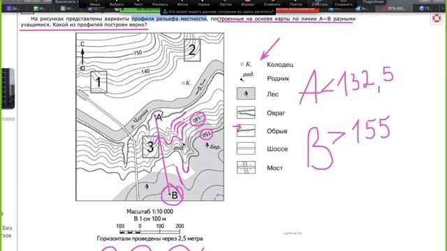Click the text Горизонтали проведены через 2,5 метра
This screenshot has width=447, height=251.
point(150,238)
